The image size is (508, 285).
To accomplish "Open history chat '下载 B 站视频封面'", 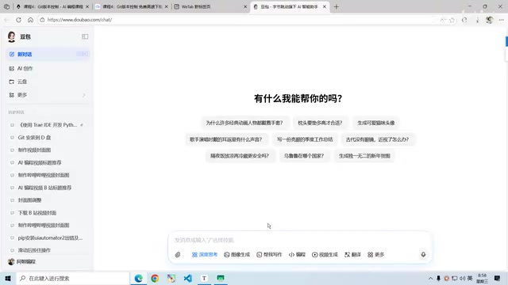I will click(x=48, y=213).
